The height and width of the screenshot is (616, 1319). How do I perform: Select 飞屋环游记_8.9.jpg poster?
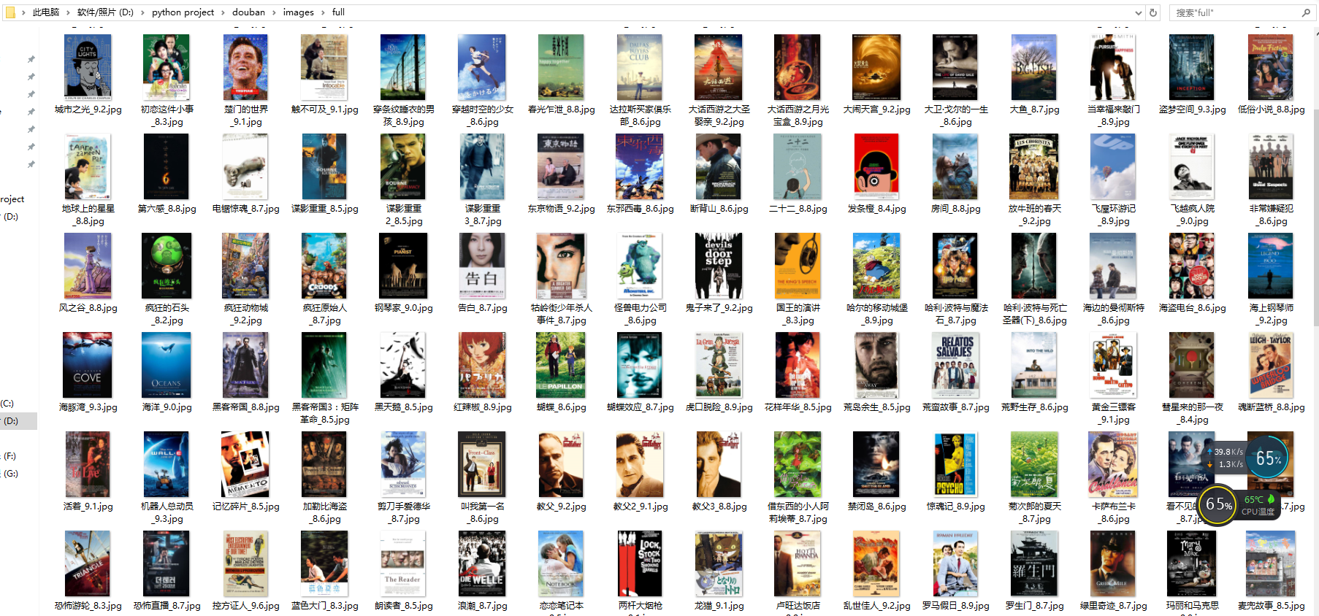pos(1113,166)
